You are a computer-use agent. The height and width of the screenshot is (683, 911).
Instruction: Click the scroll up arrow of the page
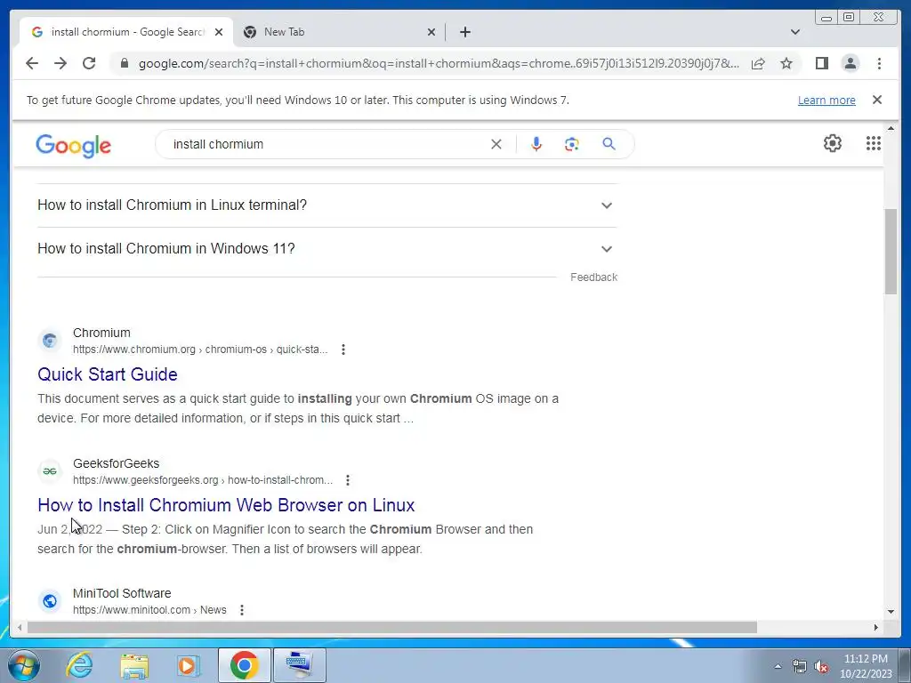[891, 128]
